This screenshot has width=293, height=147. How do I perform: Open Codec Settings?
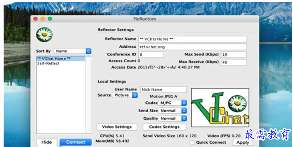pos(164,127)
